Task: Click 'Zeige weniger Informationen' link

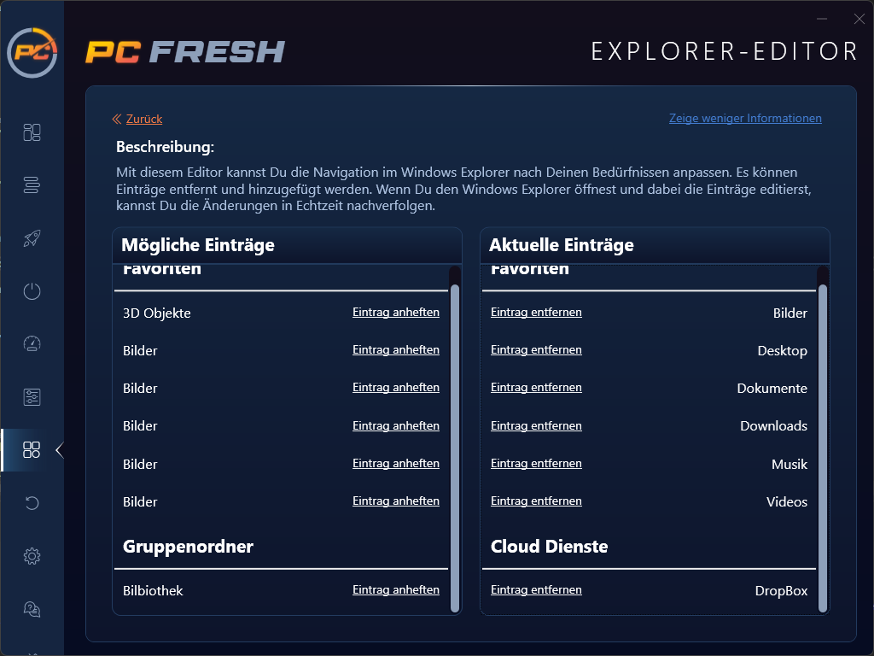Action: click(x=745, y=118)
